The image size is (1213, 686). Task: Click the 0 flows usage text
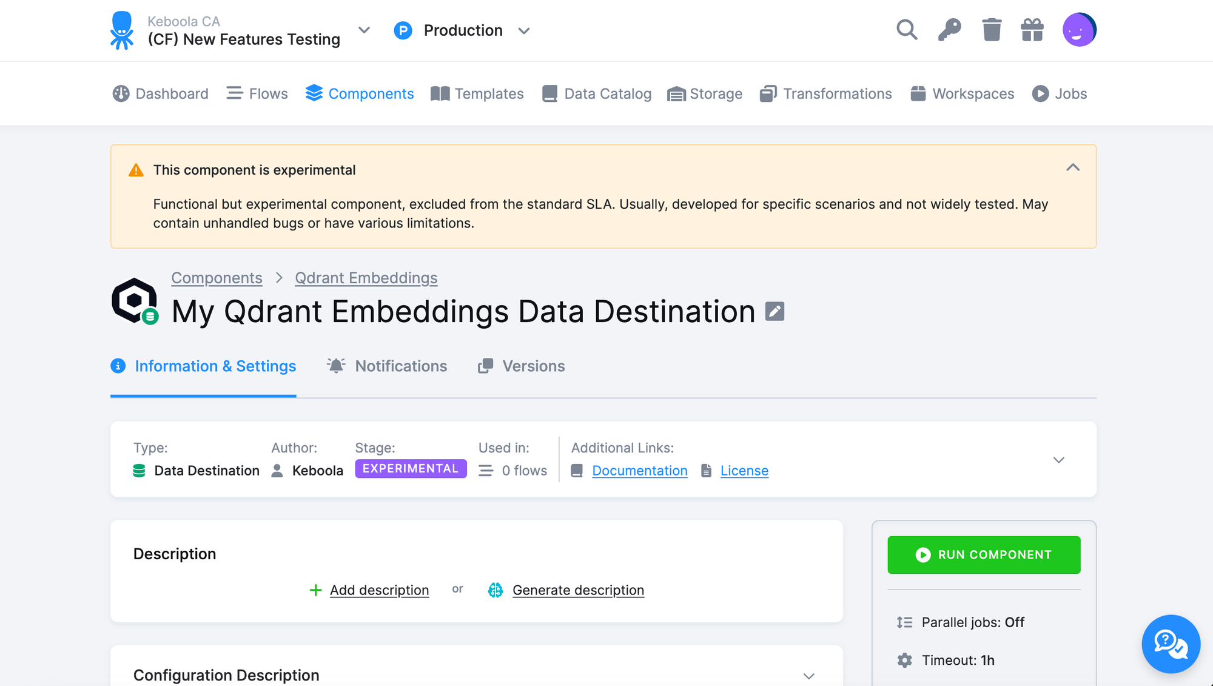point(524,471)
